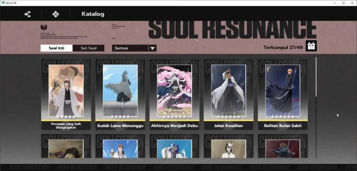Screen dimensions: 357x171
Task: Open the Jalan Keadilan card artwork
Action: point(228,90)
